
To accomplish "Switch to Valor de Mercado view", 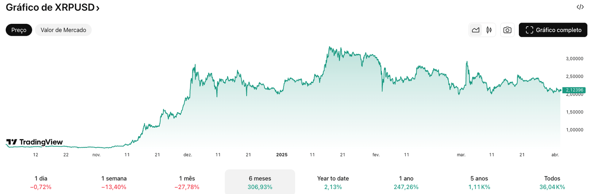I will point(63,30).
